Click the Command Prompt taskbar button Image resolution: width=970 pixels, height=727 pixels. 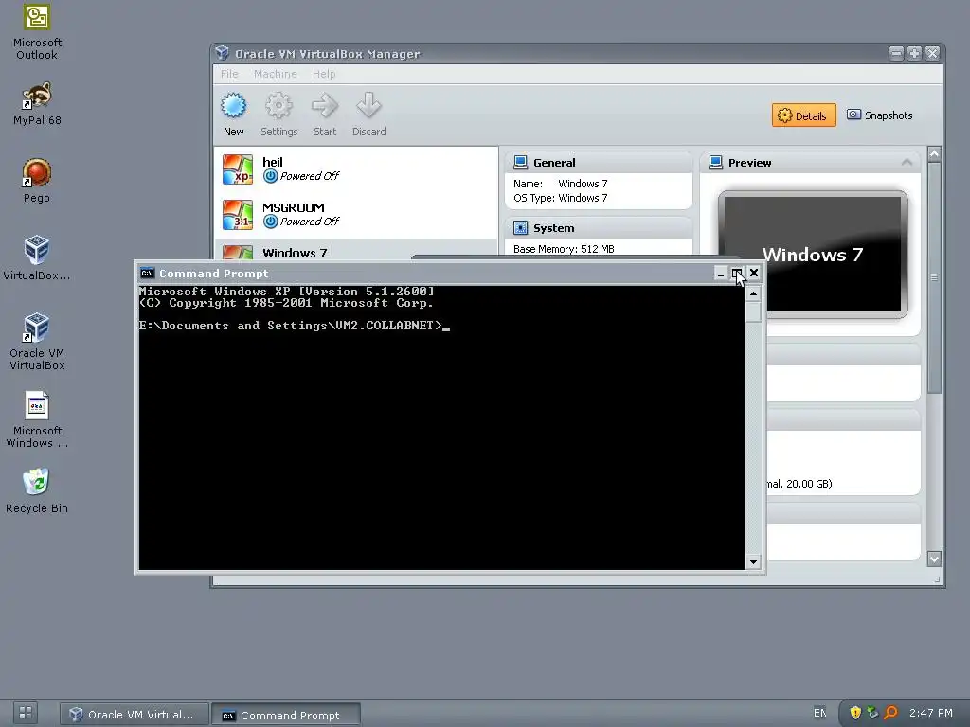[285, 716]
